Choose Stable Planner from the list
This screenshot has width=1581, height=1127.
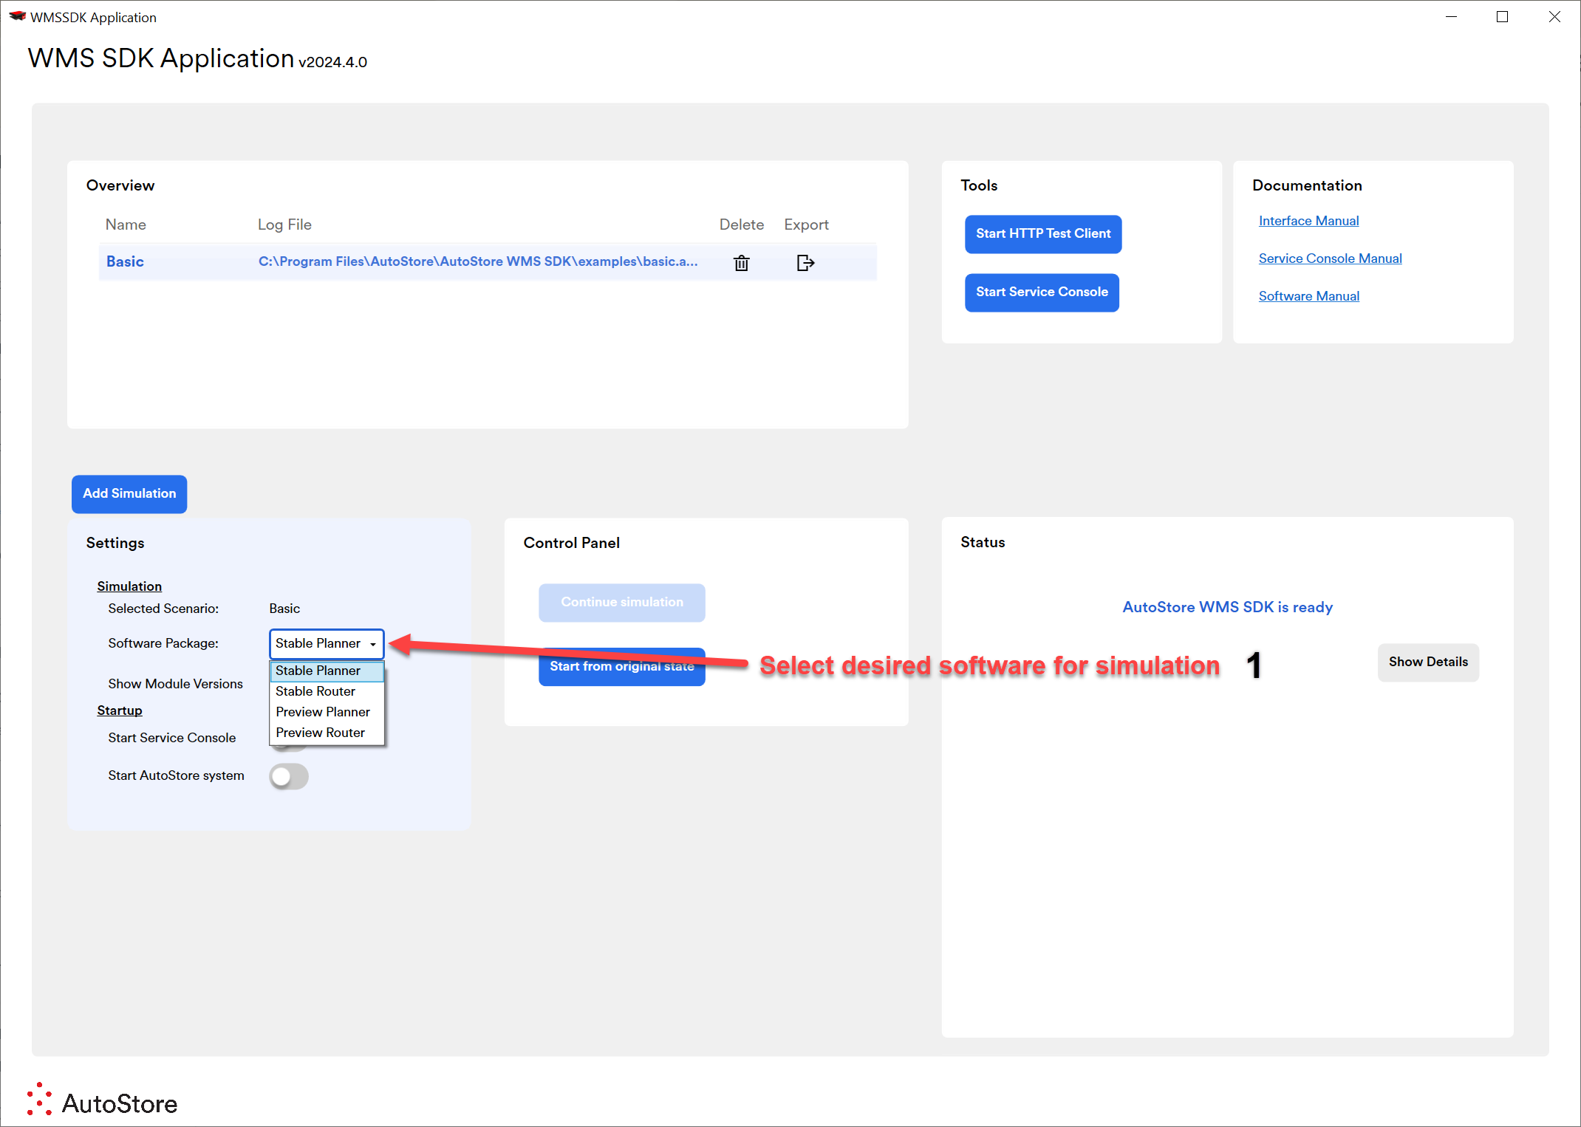327,671
